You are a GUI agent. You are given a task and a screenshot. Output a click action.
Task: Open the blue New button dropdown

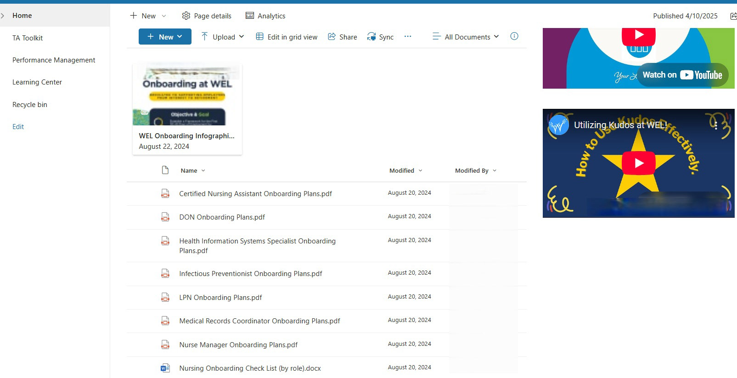tap(165, 37)
